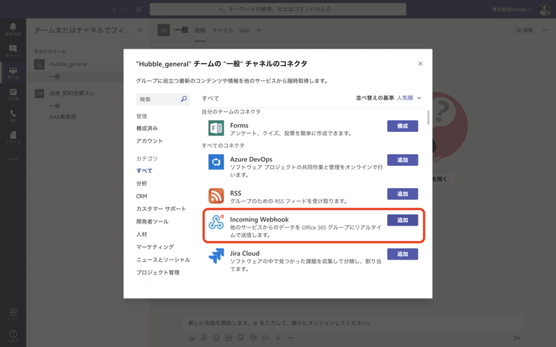Select the プロジェクト管理 category
Image resolution: width=556 pixels, height=347 pixels.
[158, 272]
